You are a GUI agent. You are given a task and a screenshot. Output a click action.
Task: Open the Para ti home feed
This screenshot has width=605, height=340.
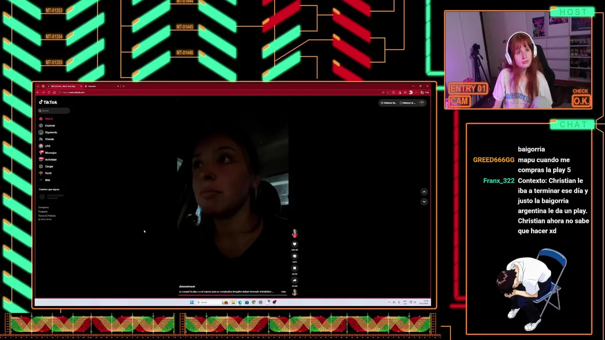pyautogui.click(x=46, y=119)
